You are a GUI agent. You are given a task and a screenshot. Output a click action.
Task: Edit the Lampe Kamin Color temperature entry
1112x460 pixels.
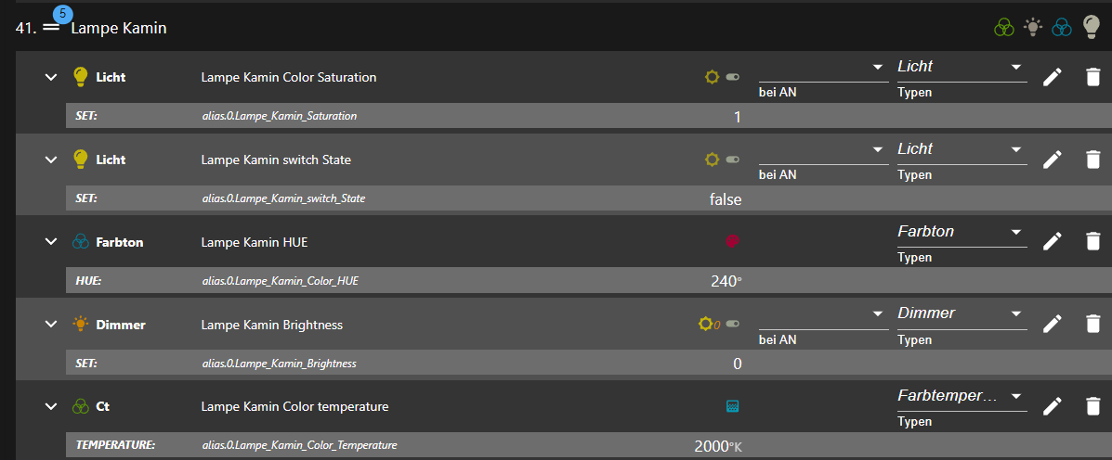[1052, 405]
